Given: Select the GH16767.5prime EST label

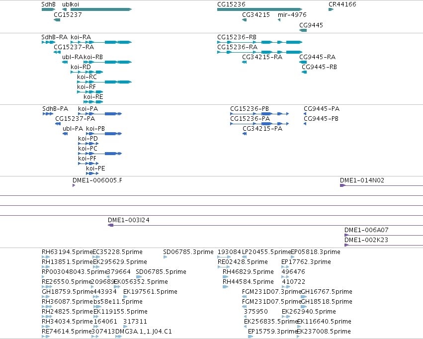Looking at the screenshot, I should (x=327, y=292).
